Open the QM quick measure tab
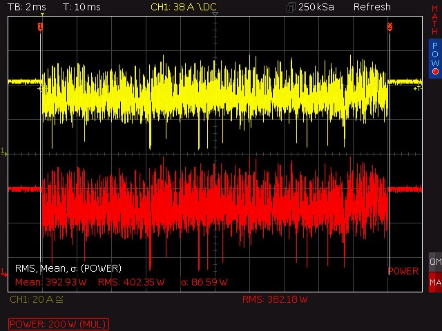The image size is (442, 331). pos(434,262)
